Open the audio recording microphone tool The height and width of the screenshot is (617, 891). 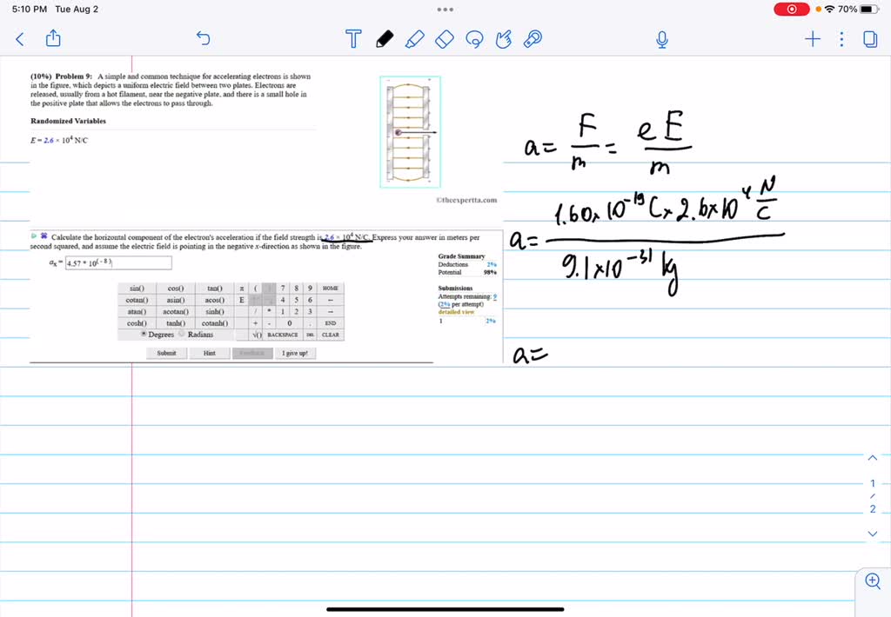click(661, 39)
